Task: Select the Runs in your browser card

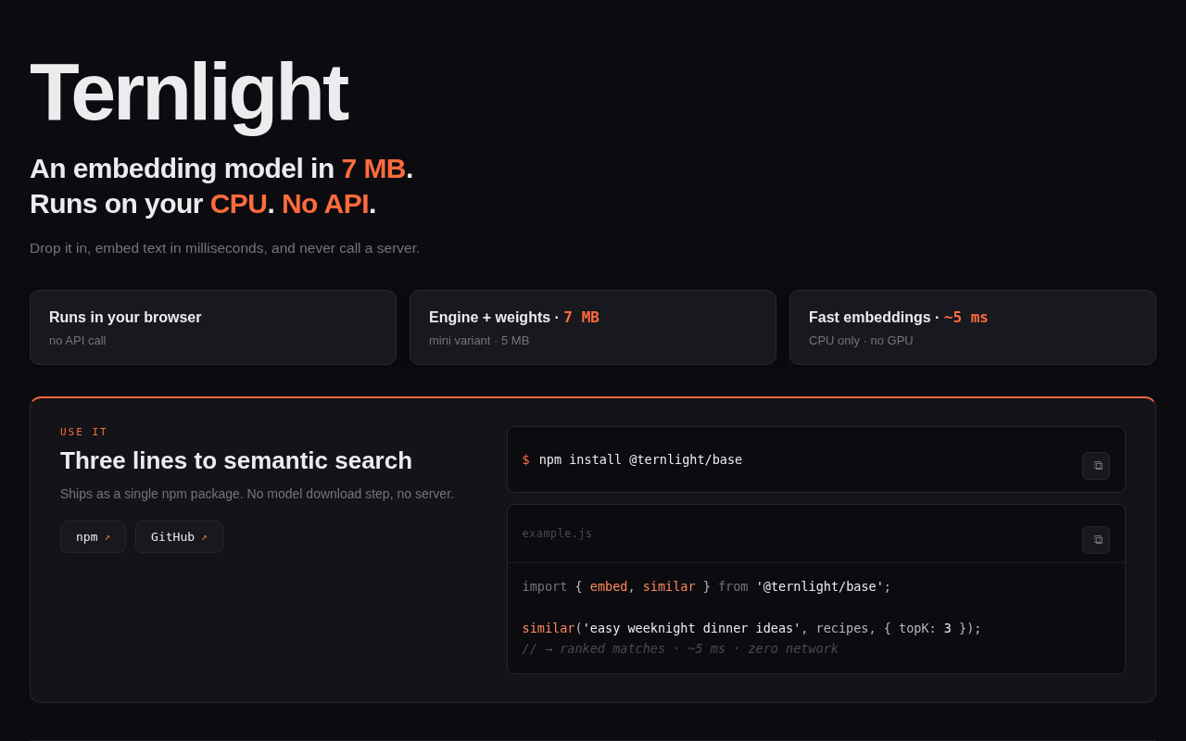Action: 213,328
